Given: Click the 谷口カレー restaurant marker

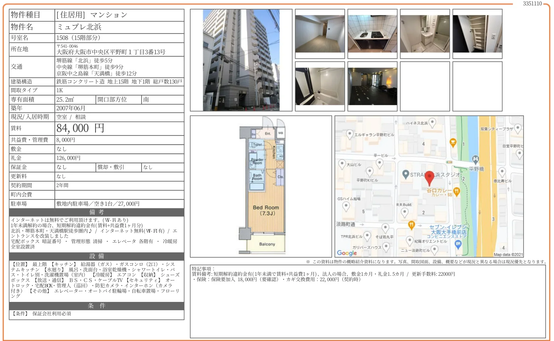Looking at the screenshot, I should coord(456,191).
